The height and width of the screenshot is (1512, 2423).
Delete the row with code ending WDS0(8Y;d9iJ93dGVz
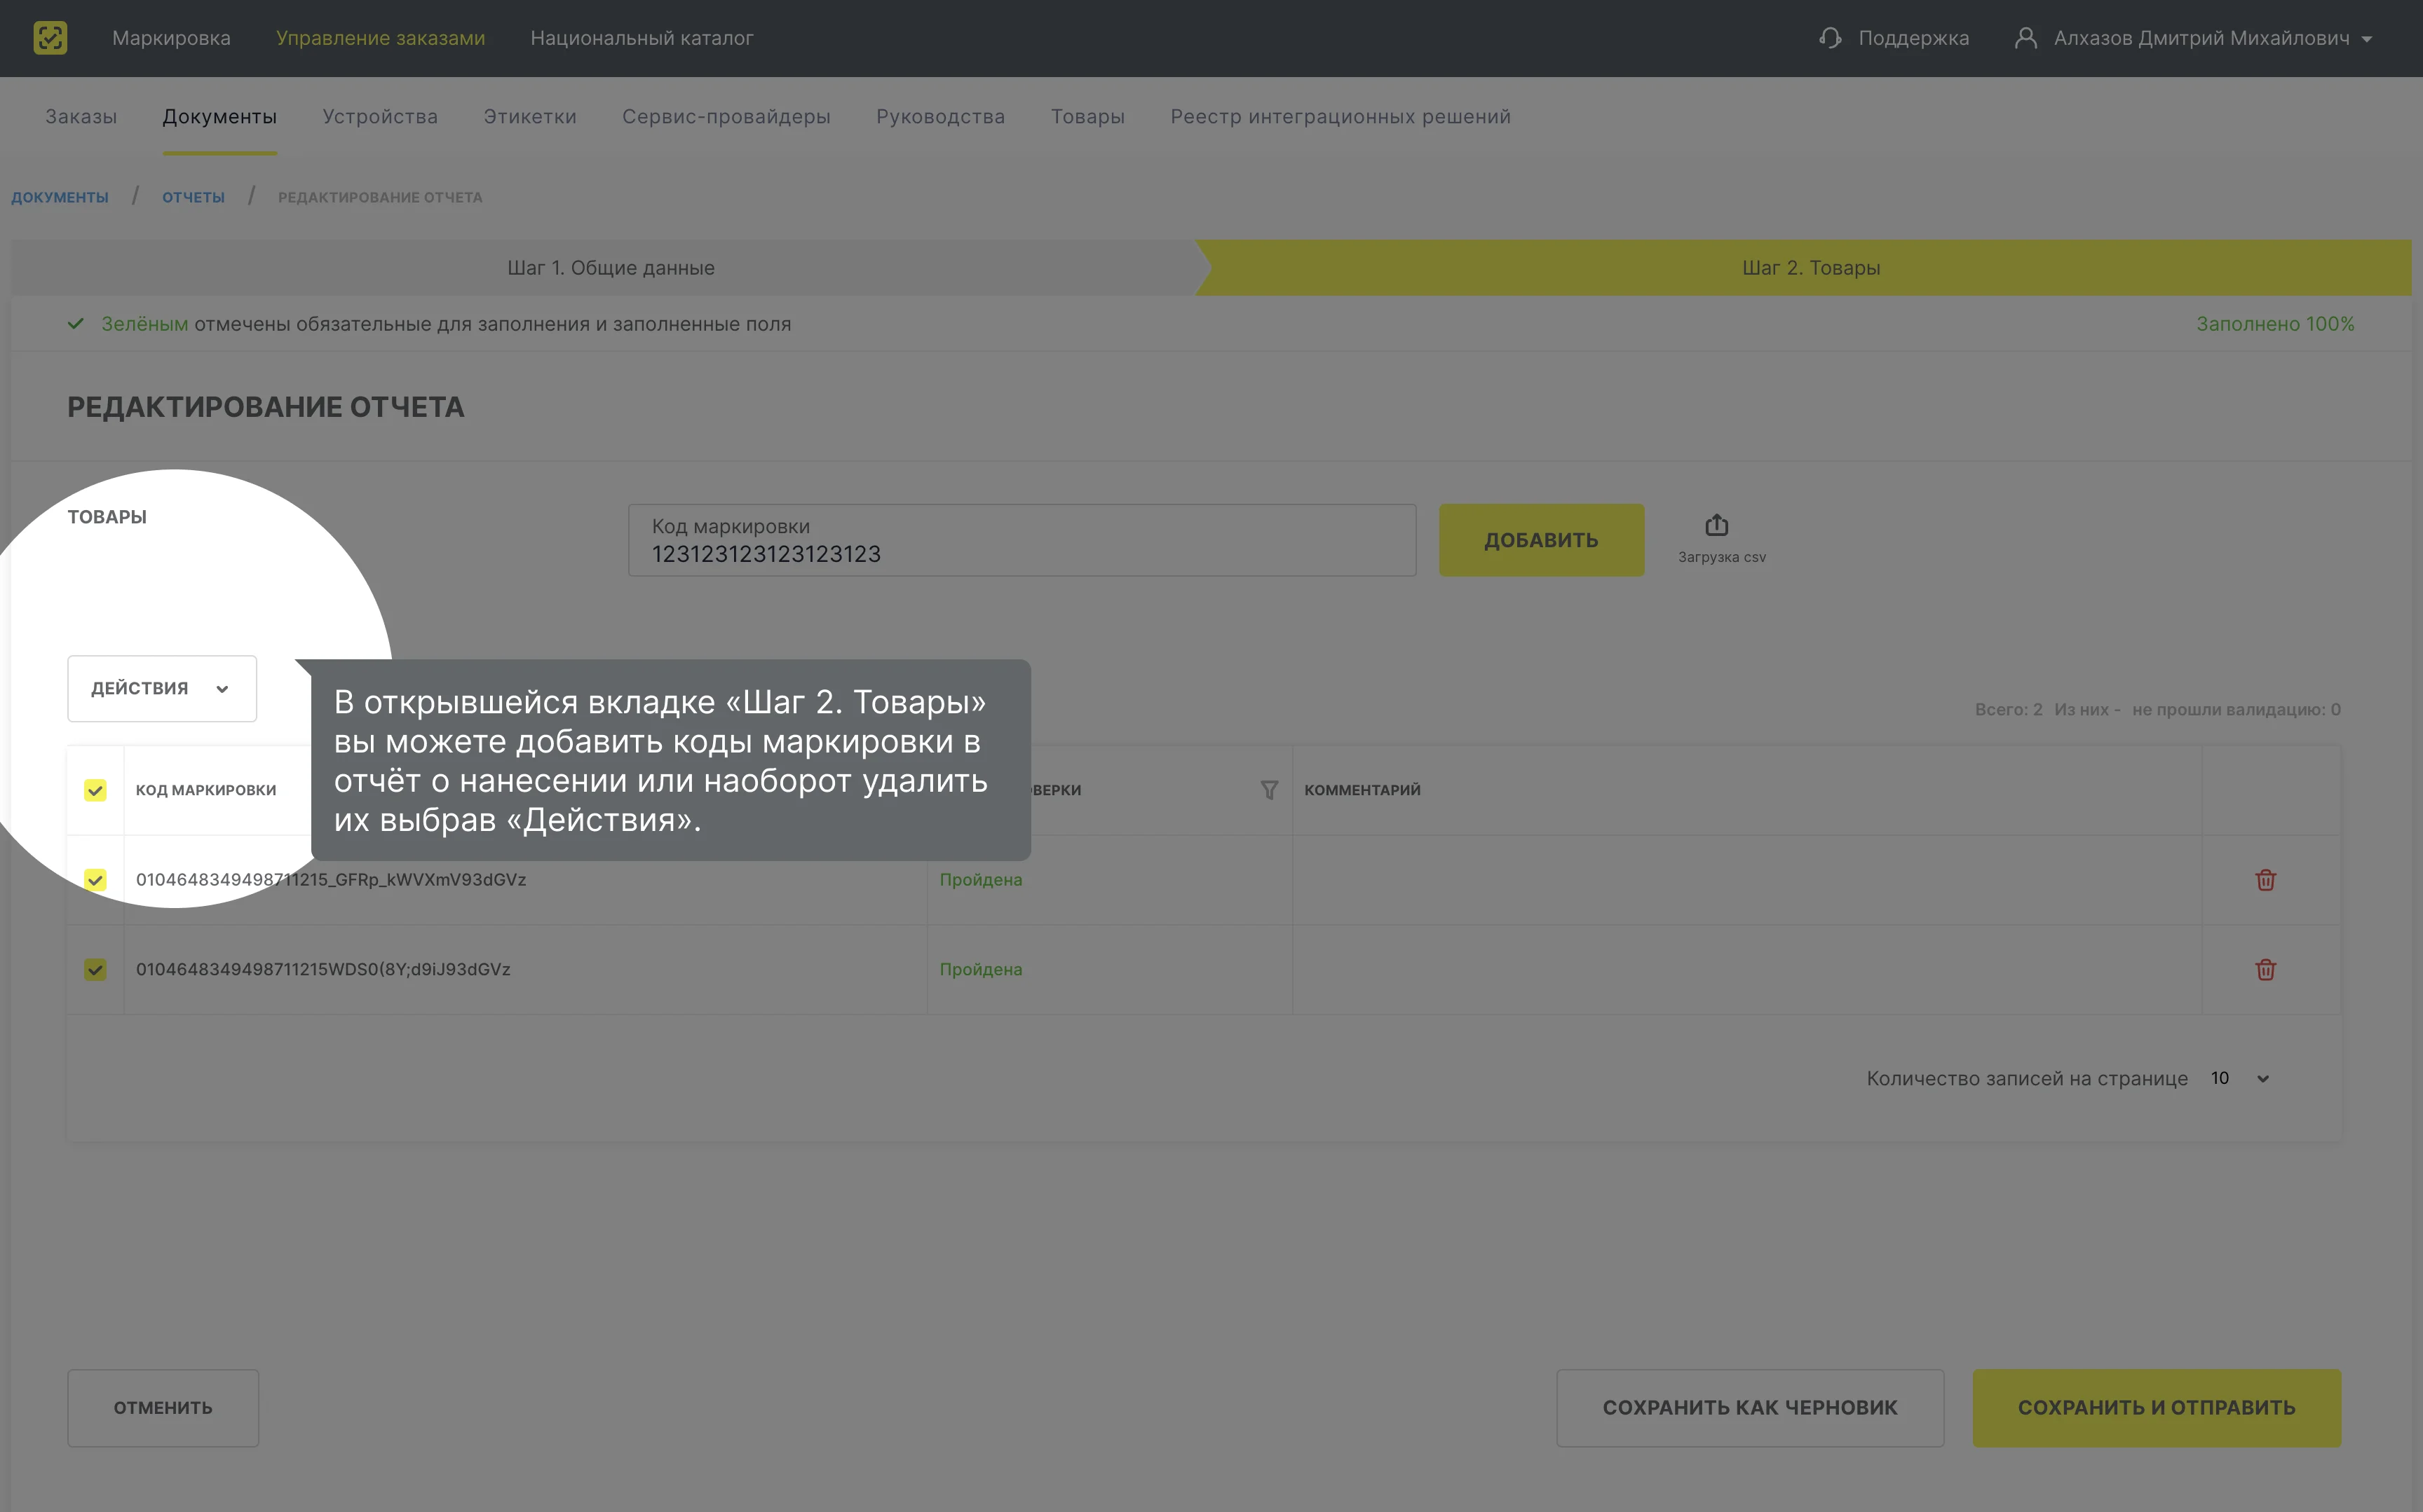(2266, 970)
